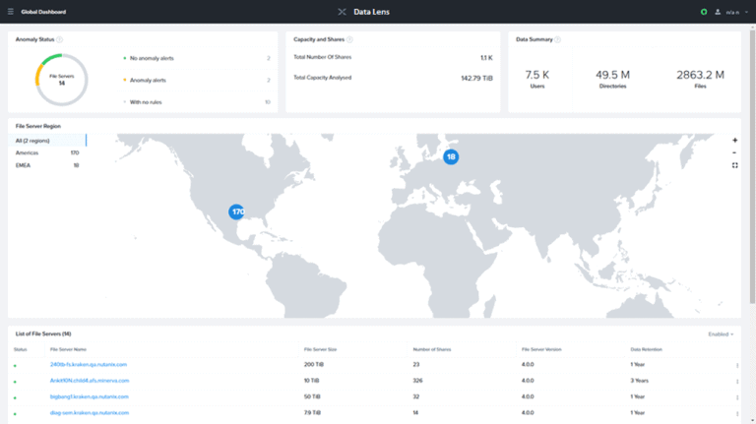
Task: Zoom in on the map
Action: coord(734,141)
